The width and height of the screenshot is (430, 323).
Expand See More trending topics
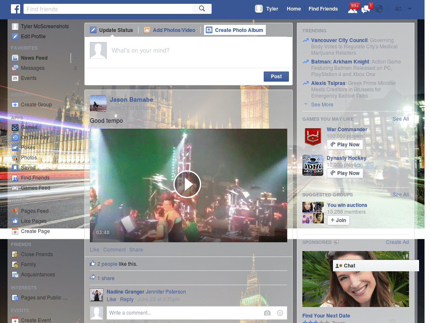pos(322,105)
